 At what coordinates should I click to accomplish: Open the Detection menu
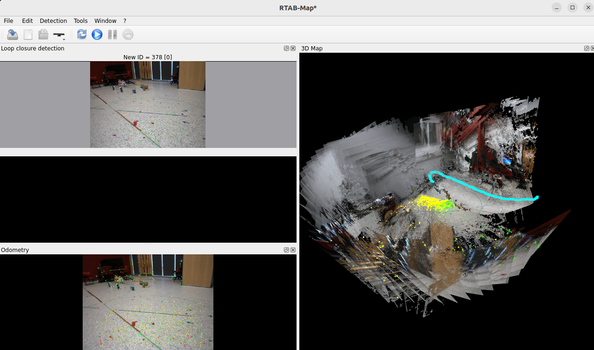53,21
